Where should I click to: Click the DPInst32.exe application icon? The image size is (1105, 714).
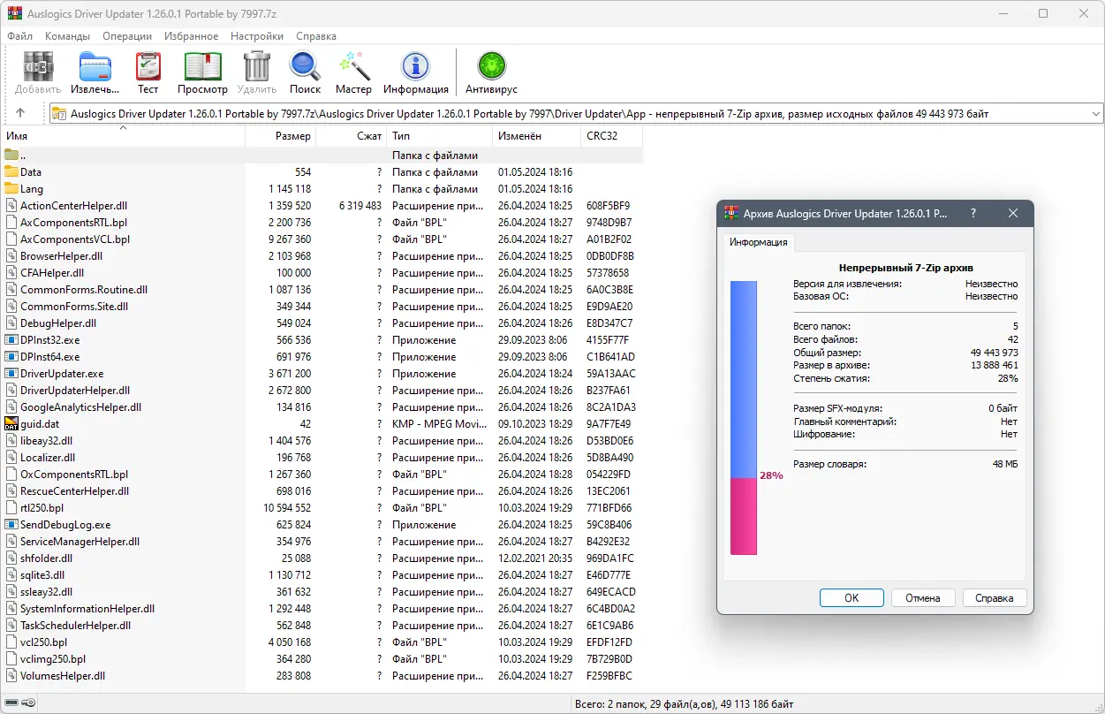click(x=11, y=340)
